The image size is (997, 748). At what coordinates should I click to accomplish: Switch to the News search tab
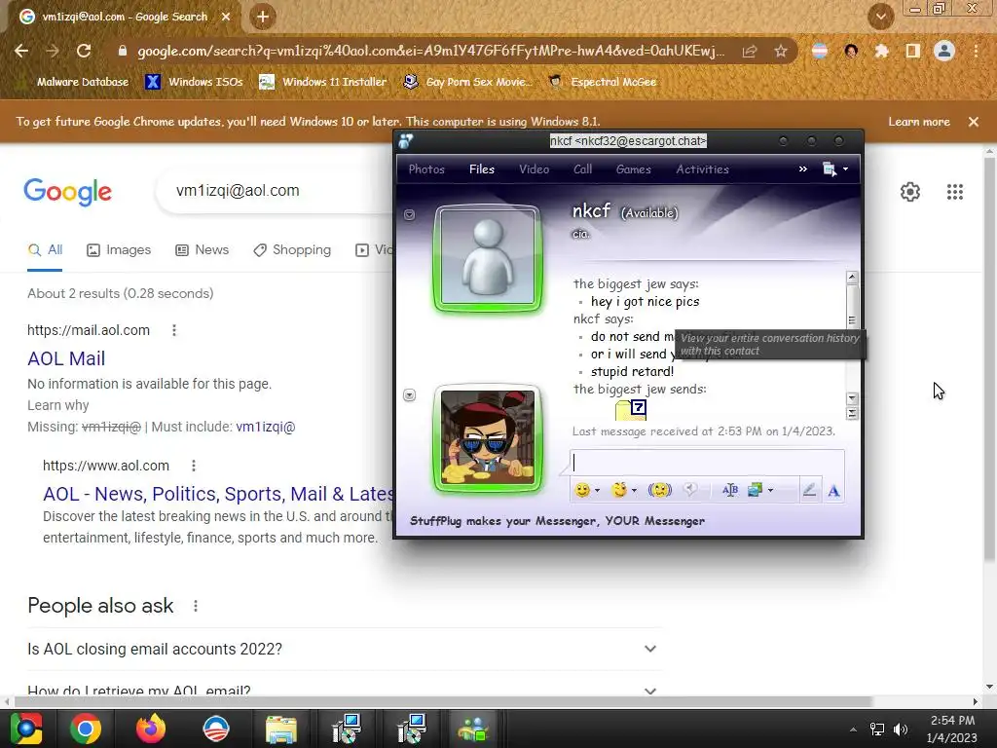click(x=202, y=250)
